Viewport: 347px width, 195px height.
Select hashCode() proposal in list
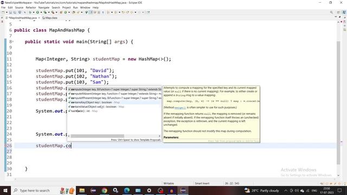tap(114, 111)
